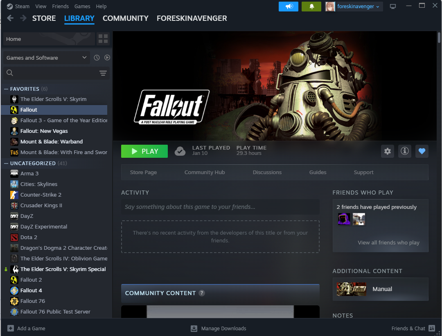Click the LIBRARY tab
Screen dimensions: 442x336
pos(79,18)
